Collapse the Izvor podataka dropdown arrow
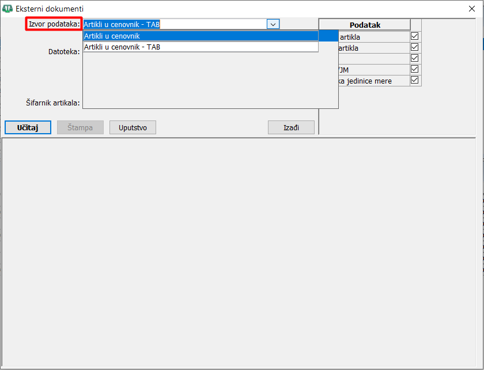The width and height of the screenshot is (484, 370). click(273, 24)
